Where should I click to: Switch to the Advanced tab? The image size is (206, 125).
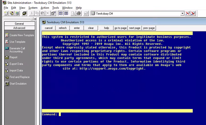(x=20, y=28)
